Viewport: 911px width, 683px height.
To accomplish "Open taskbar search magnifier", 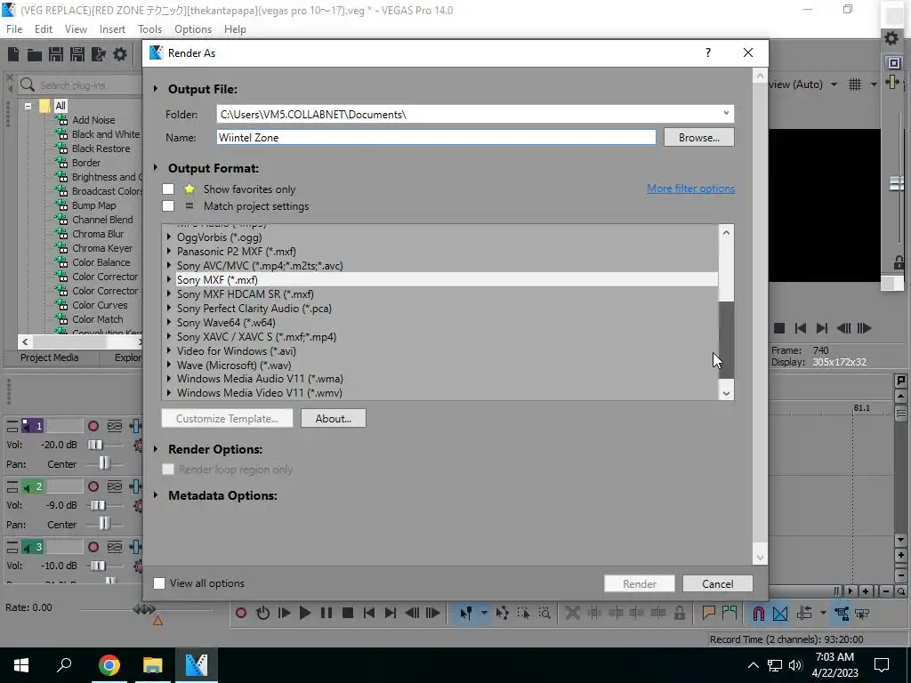I will click(x=64, y=665).
